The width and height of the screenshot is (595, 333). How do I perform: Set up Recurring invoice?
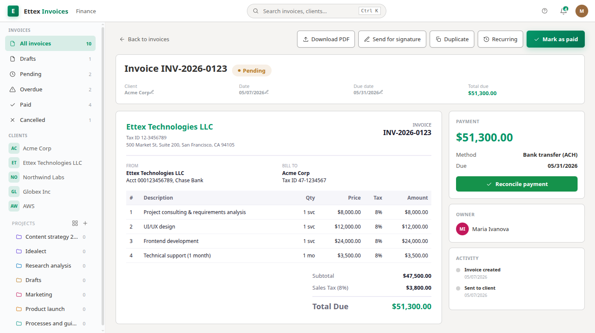[500, 39]
